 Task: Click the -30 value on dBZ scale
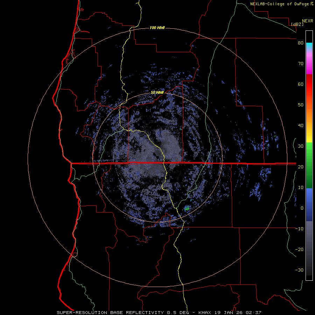point(299,270)
